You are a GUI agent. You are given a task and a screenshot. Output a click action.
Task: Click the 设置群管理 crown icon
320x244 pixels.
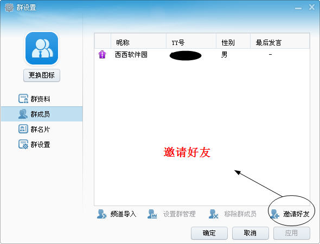[x=152, y=214]
